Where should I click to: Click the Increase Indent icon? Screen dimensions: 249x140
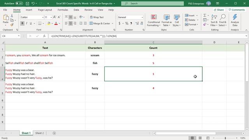pos(85,23)
